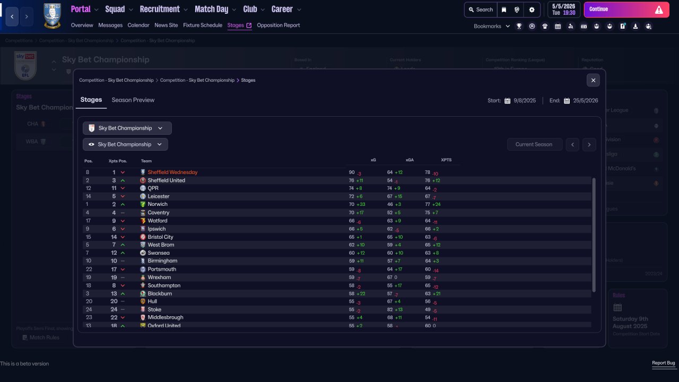The image size is (679, 382).
Task: Open the West Brom team link
Action: [x=161, y=245]
